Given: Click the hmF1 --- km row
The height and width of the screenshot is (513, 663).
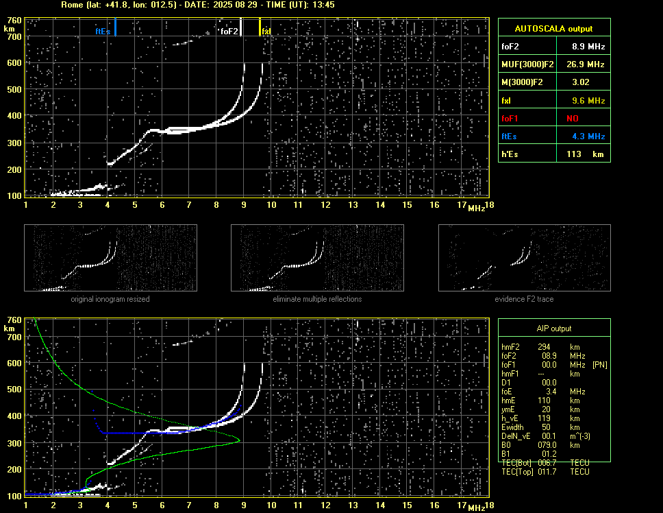Looking at the screenshot, I should tap(541, 374).
